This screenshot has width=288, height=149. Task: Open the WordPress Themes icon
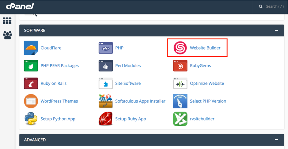[x=31, y=101]
